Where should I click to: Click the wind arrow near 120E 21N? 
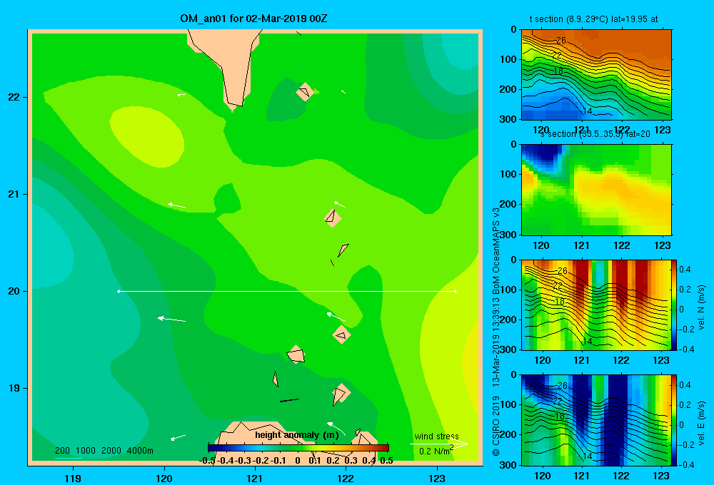pyautogui.click(x=176, y=205)
